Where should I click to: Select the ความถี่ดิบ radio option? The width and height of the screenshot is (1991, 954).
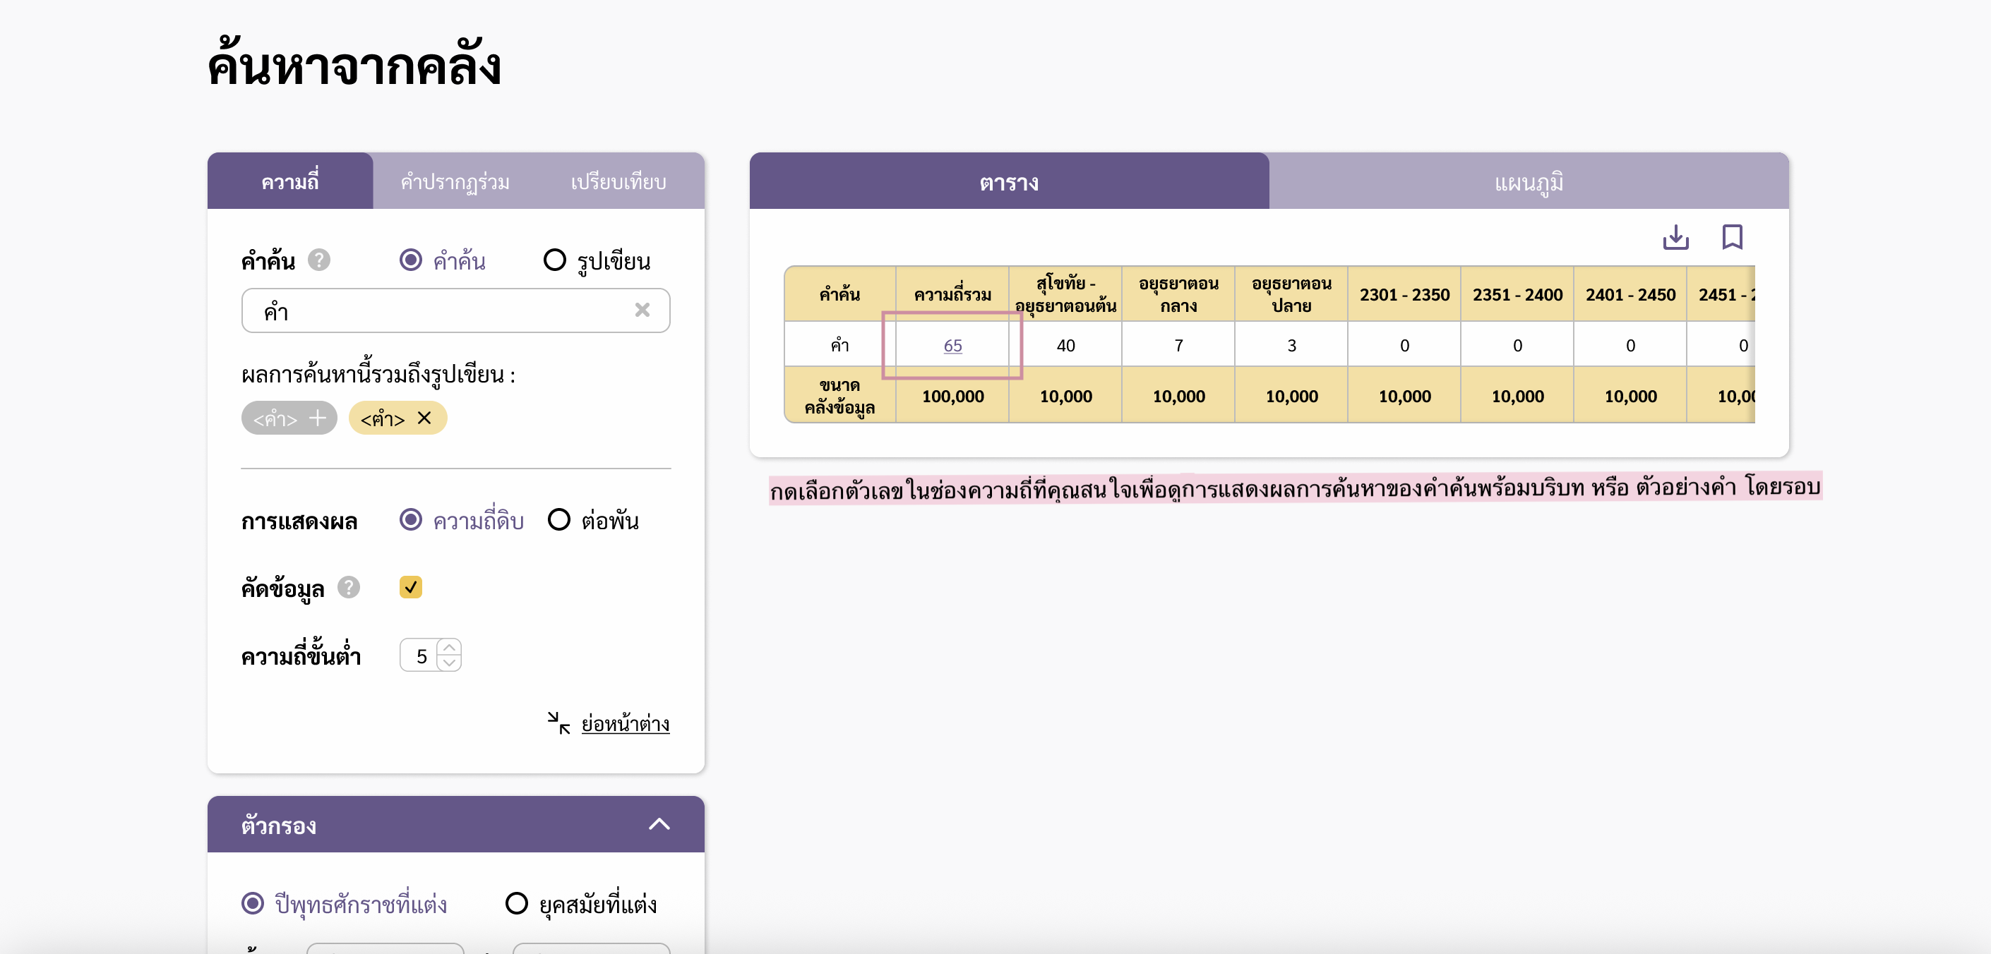[410, 520]
